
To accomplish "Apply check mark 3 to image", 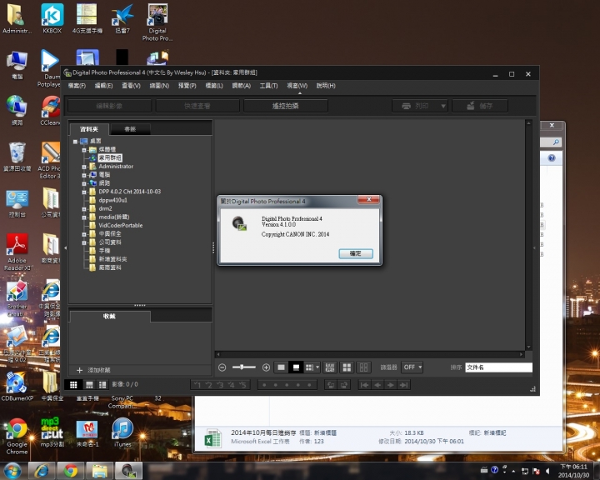I will (220, 385).
